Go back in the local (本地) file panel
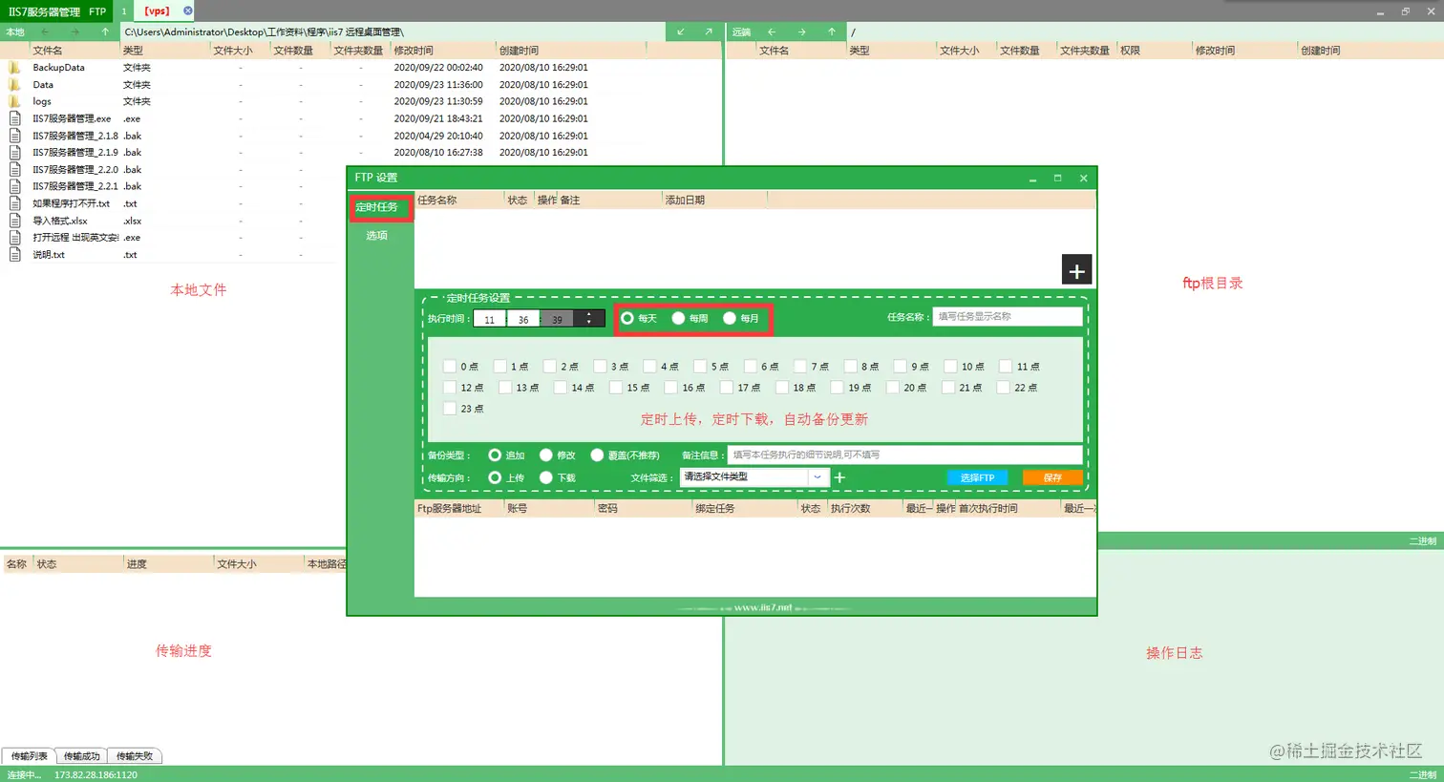 pos(45,32)
